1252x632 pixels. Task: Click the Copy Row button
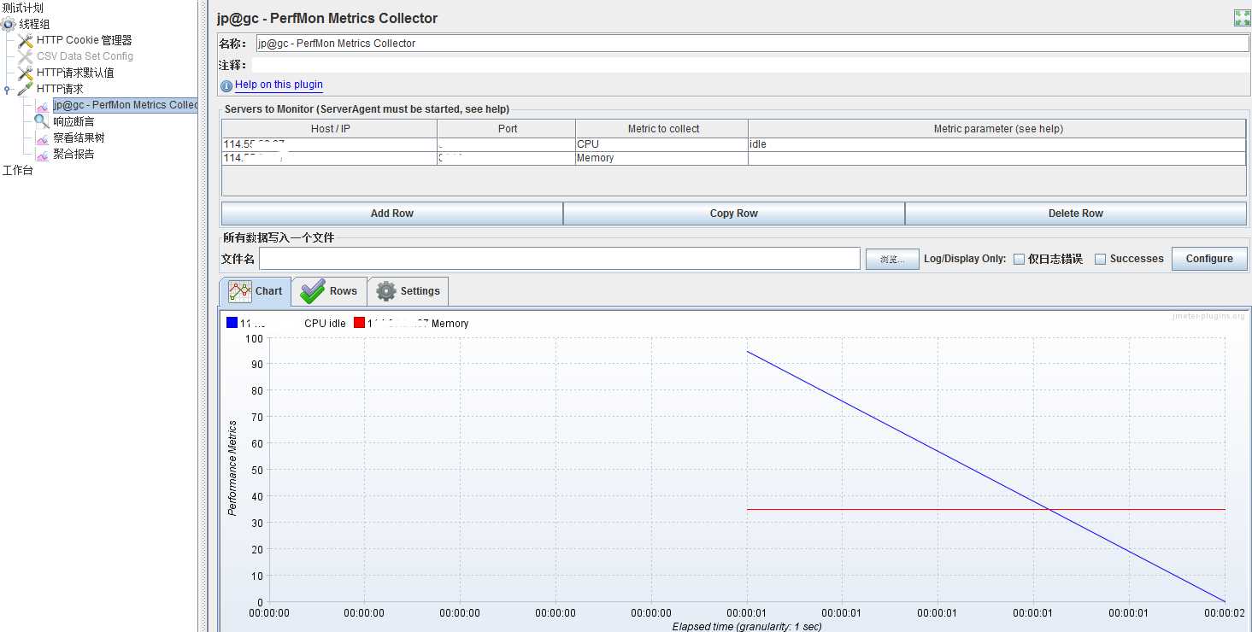coord(734,214)
